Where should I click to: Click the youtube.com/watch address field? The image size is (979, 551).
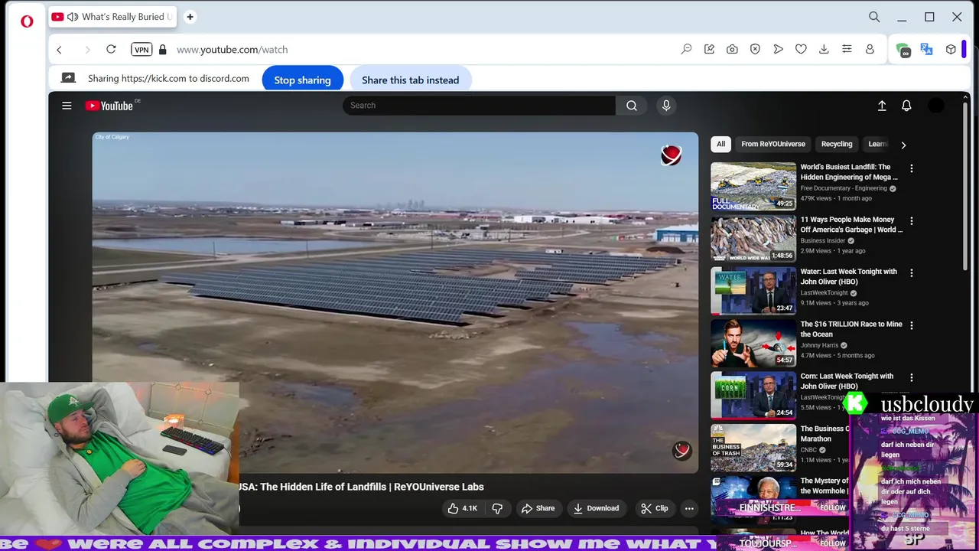coord(233,50)
